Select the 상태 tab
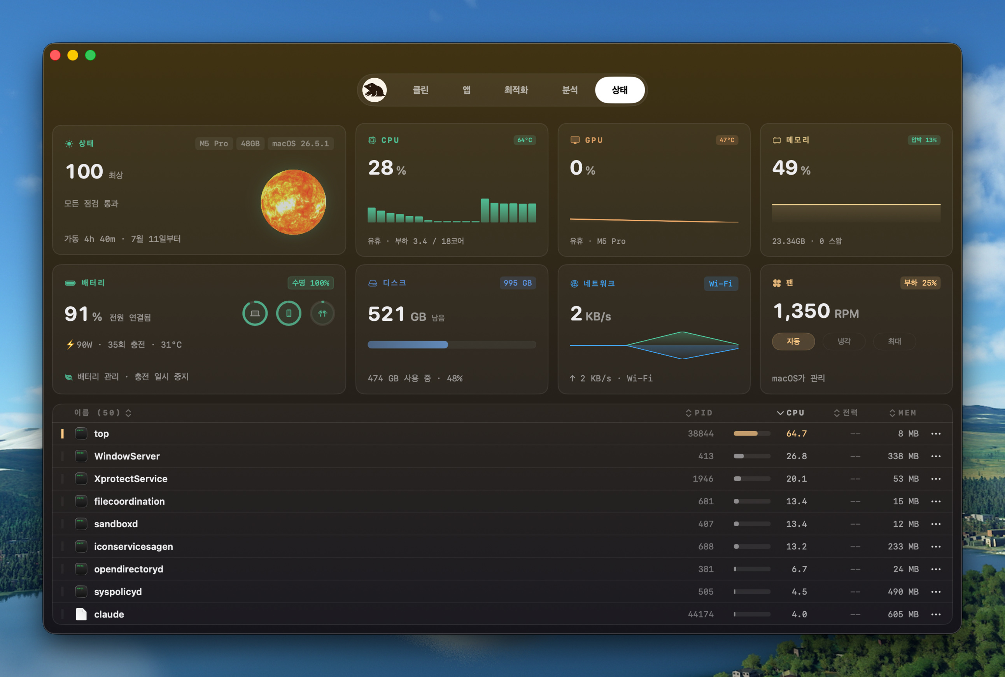This screenshot has height=677, width=1005. tap(620, 90)
